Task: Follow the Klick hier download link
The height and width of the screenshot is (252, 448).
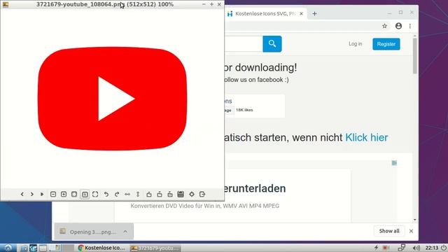Action: coord(367,137)
